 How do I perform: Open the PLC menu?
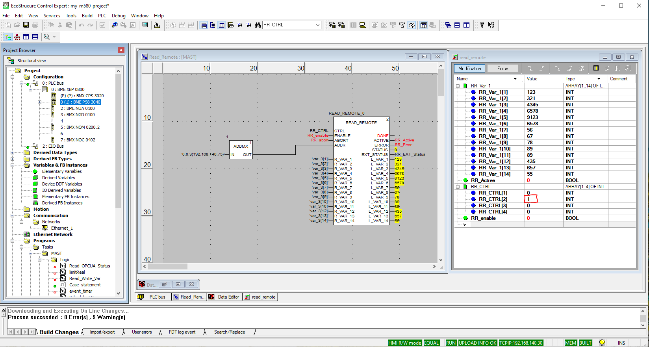[x=102, y=16]
